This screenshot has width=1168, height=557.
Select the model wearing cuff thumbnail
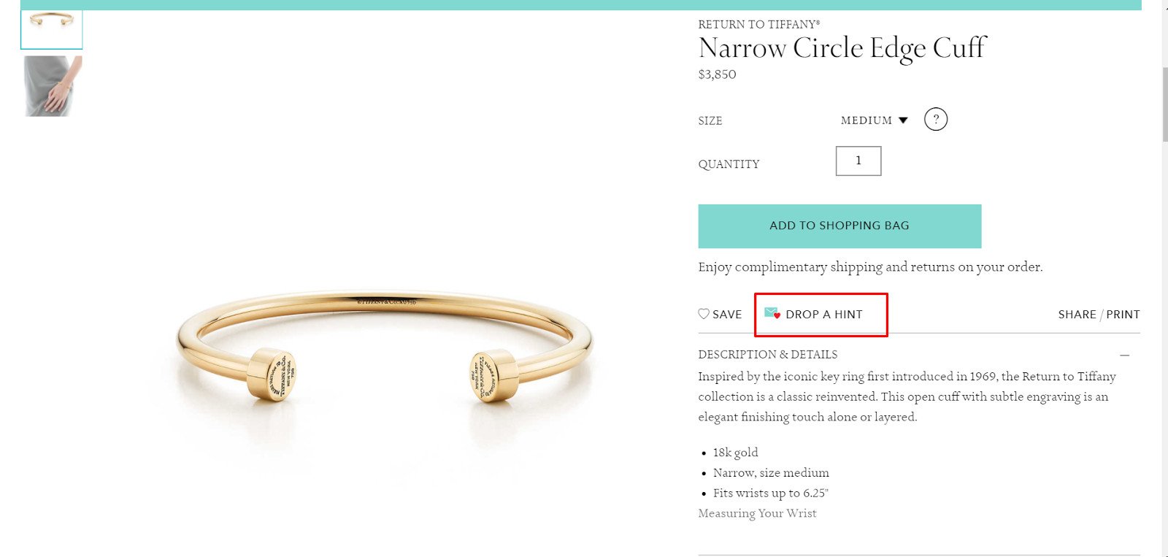tap(52, 86)
